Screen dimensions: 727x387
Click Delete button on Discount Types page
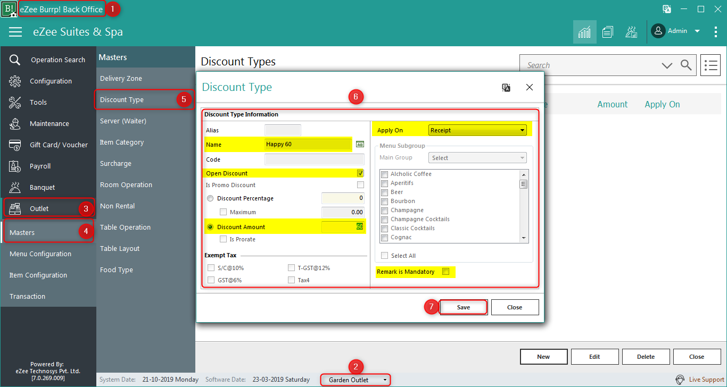pyautogui.click(x=646, y=357)
